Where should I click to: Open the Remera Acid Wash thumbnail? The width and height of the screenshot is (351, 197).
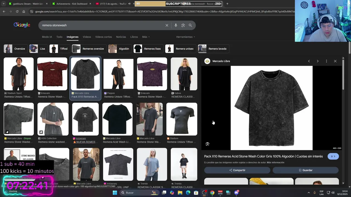pos(117,119)
